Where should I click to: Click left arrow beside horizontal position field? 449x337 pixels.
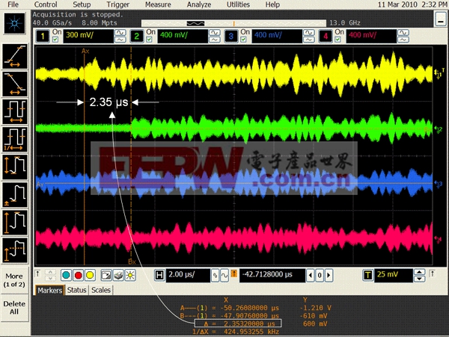pyautogui.click(x=310, y=275)
